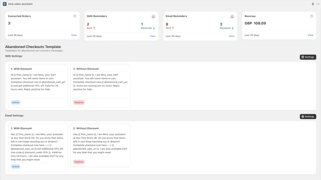Click Inactive badge on SMS Without Discount

pos(79,102)
